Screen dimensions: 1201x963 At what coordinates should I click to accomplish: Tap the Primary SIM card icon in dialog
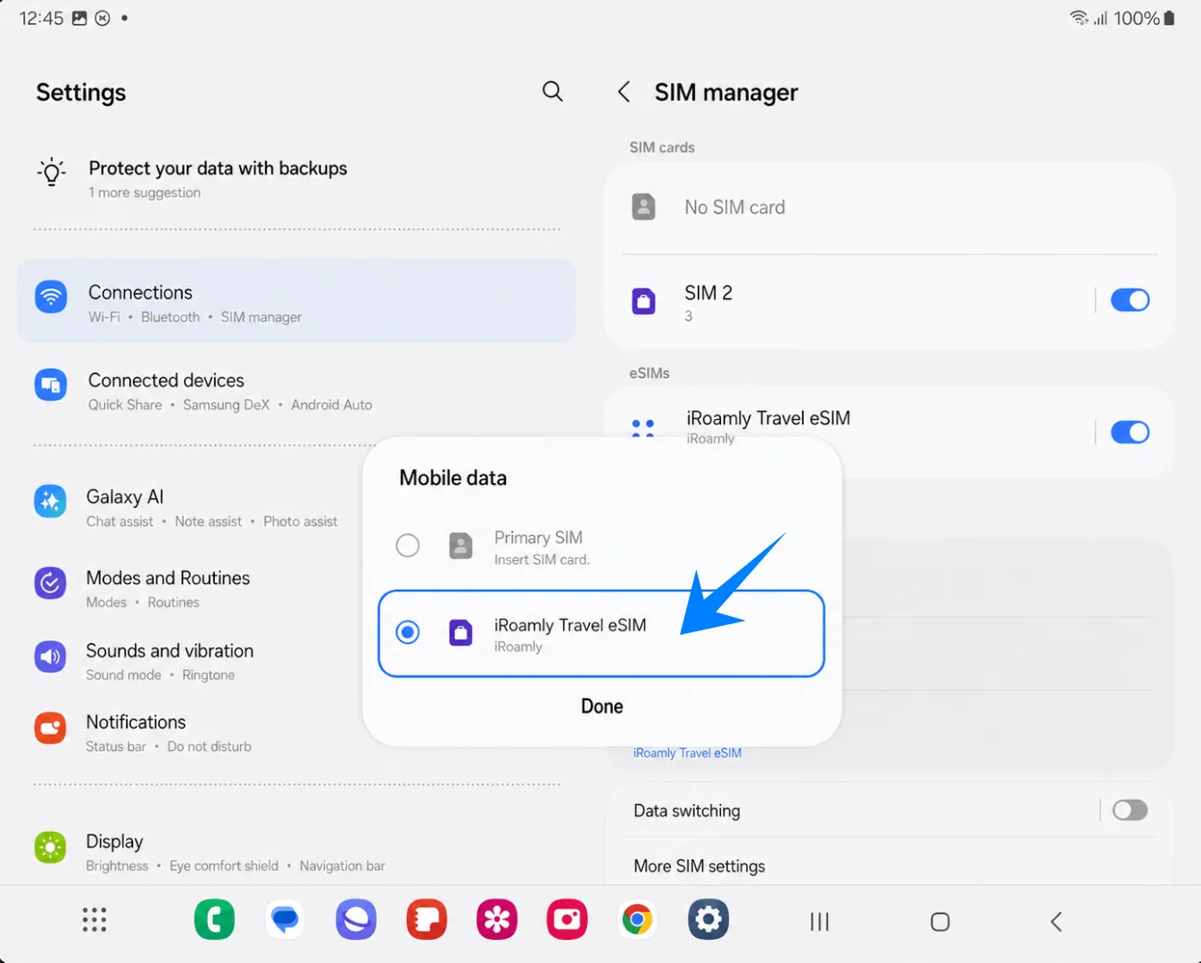(460, 546)
